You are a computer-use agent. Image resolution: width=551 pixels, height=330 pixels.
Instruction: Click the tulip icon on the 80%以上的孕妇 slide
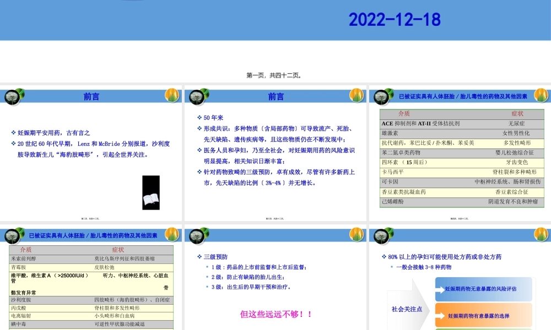point(541,234)
